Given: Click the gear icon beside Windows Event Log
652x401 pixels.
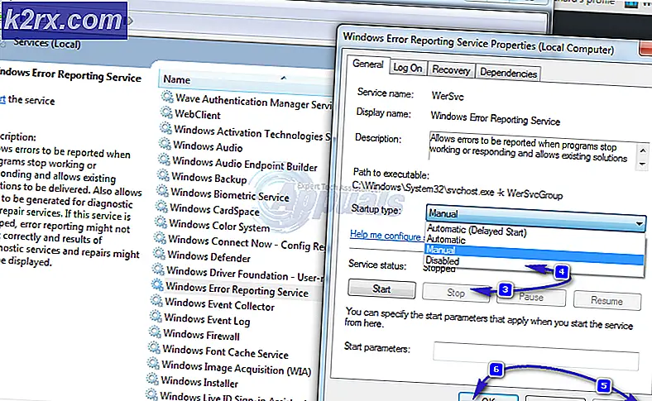Looking at the screenshot, I should [156, 316].
